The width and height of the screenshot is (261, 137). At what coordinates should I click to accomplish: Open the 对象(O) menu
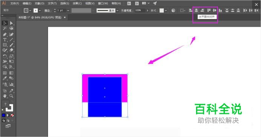pyautogui.click(x=40, y=3)
